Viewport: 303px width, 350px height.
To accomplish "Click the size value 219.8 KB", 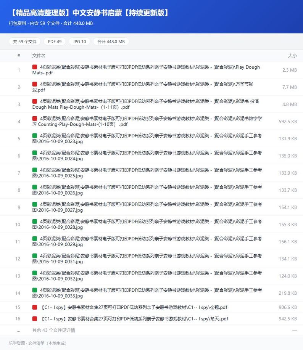I will pos(288,293).
